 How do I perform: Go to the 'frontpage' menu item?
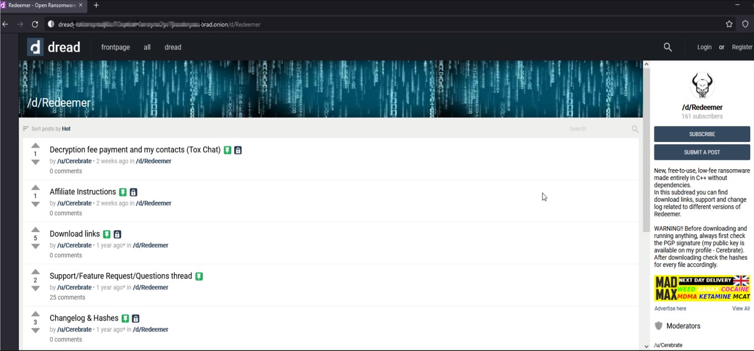(x=115, y=47)
